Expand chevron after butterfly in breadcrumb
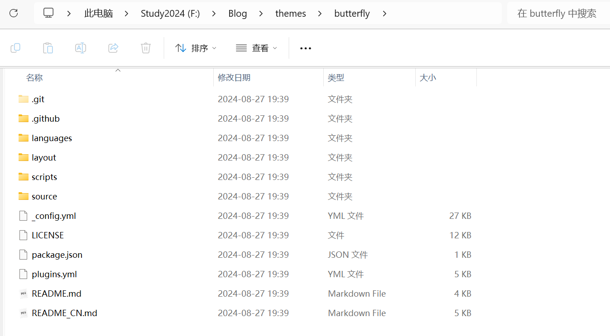The image size is (610, 336). tap(384, 14)
